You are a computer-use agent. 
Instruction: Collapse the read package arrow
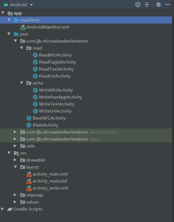point(22,48)
